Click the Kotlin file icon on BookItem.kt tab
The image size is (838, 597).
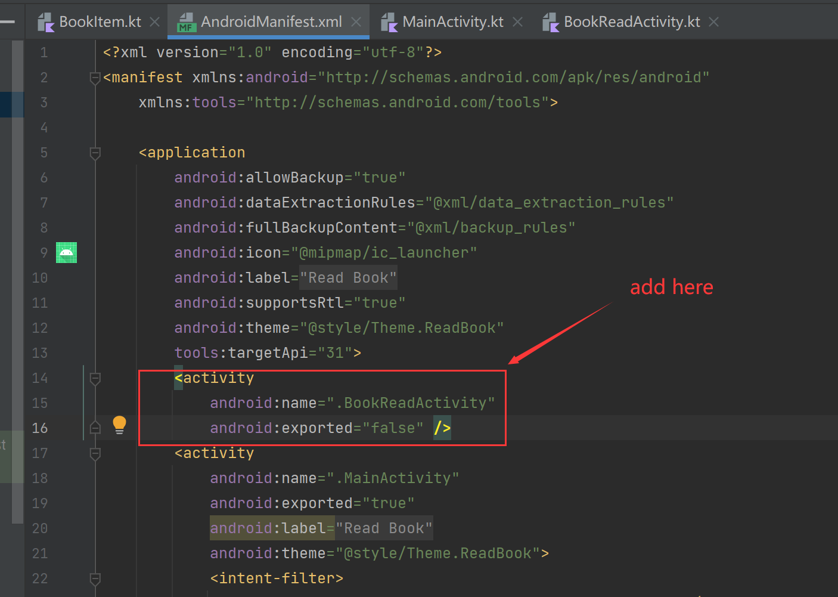(x=46, y=23)
